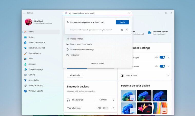
Task: Apply the pointer size increase
Action: coord(122,22)
